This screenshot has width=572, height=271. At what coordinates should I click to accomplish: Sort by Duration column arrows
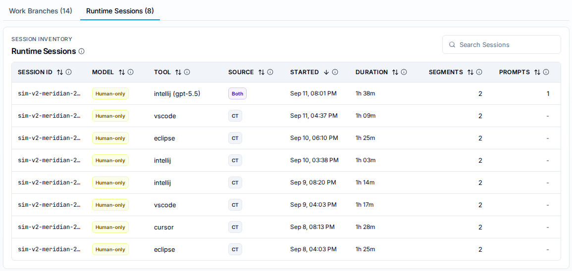coord(395,72)
